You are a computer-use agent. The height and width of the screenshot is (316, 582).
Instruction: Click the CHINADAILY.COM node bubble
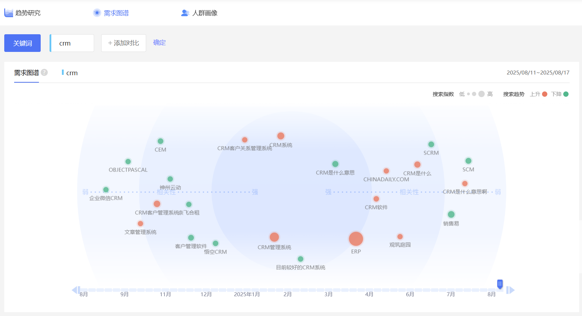(386, 171)
